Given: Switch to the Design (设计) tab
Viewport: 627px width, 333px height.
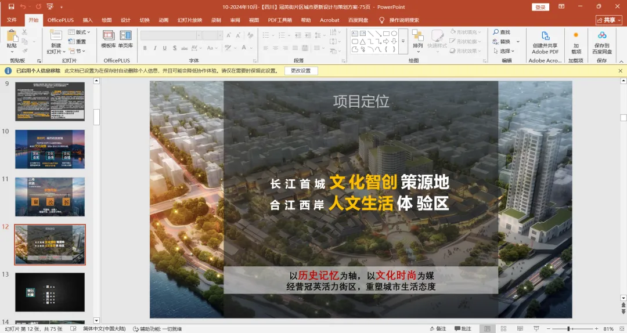Looking at the screenshot, I should pyautogui.click(x=125, y=20).
